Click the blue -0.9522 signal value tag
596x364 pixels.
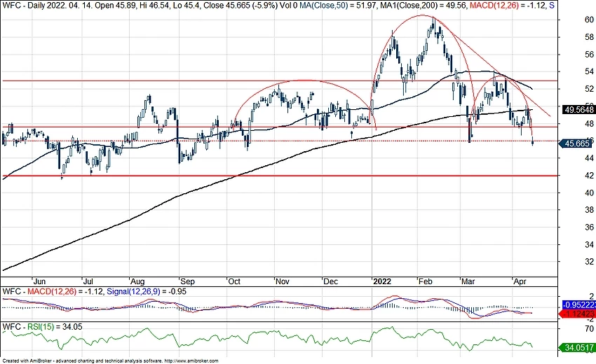click(x=579, y=304)
